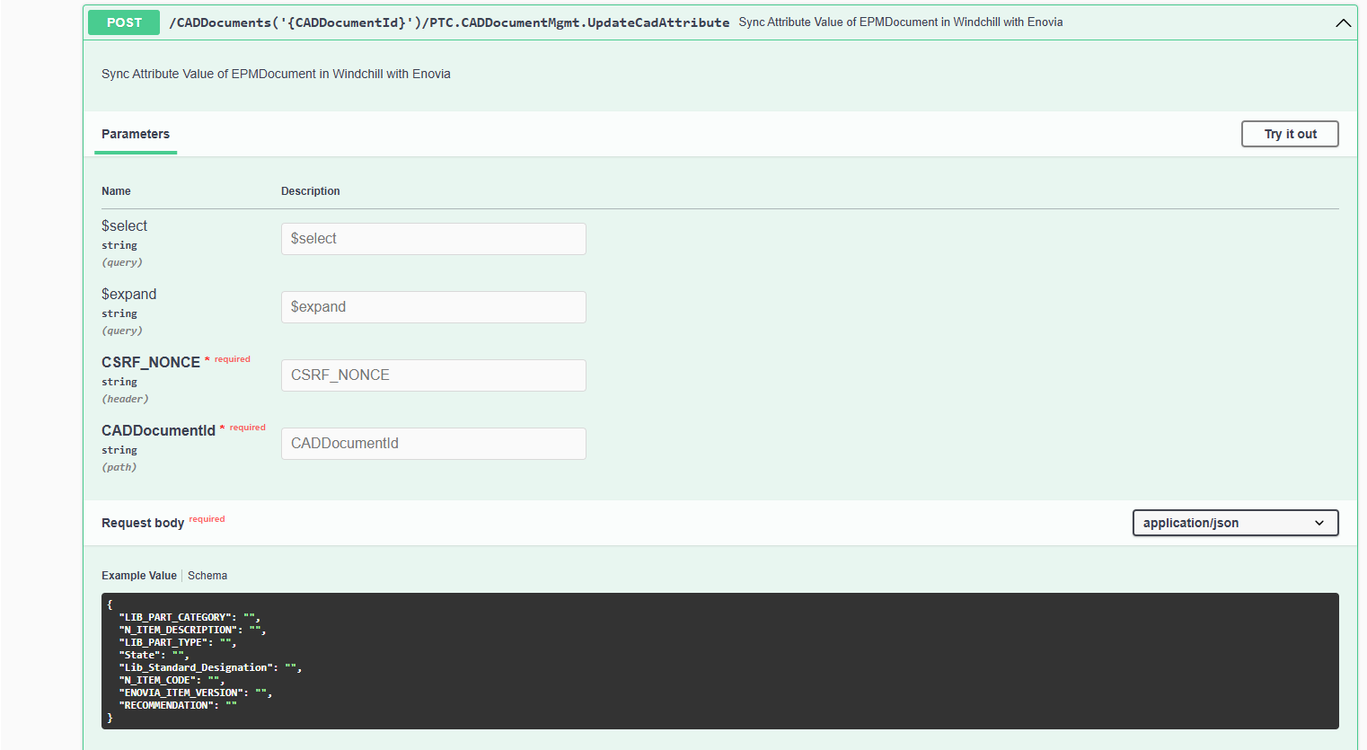Select the Example Value tab
1367x750 pixels.
point(139,575)
